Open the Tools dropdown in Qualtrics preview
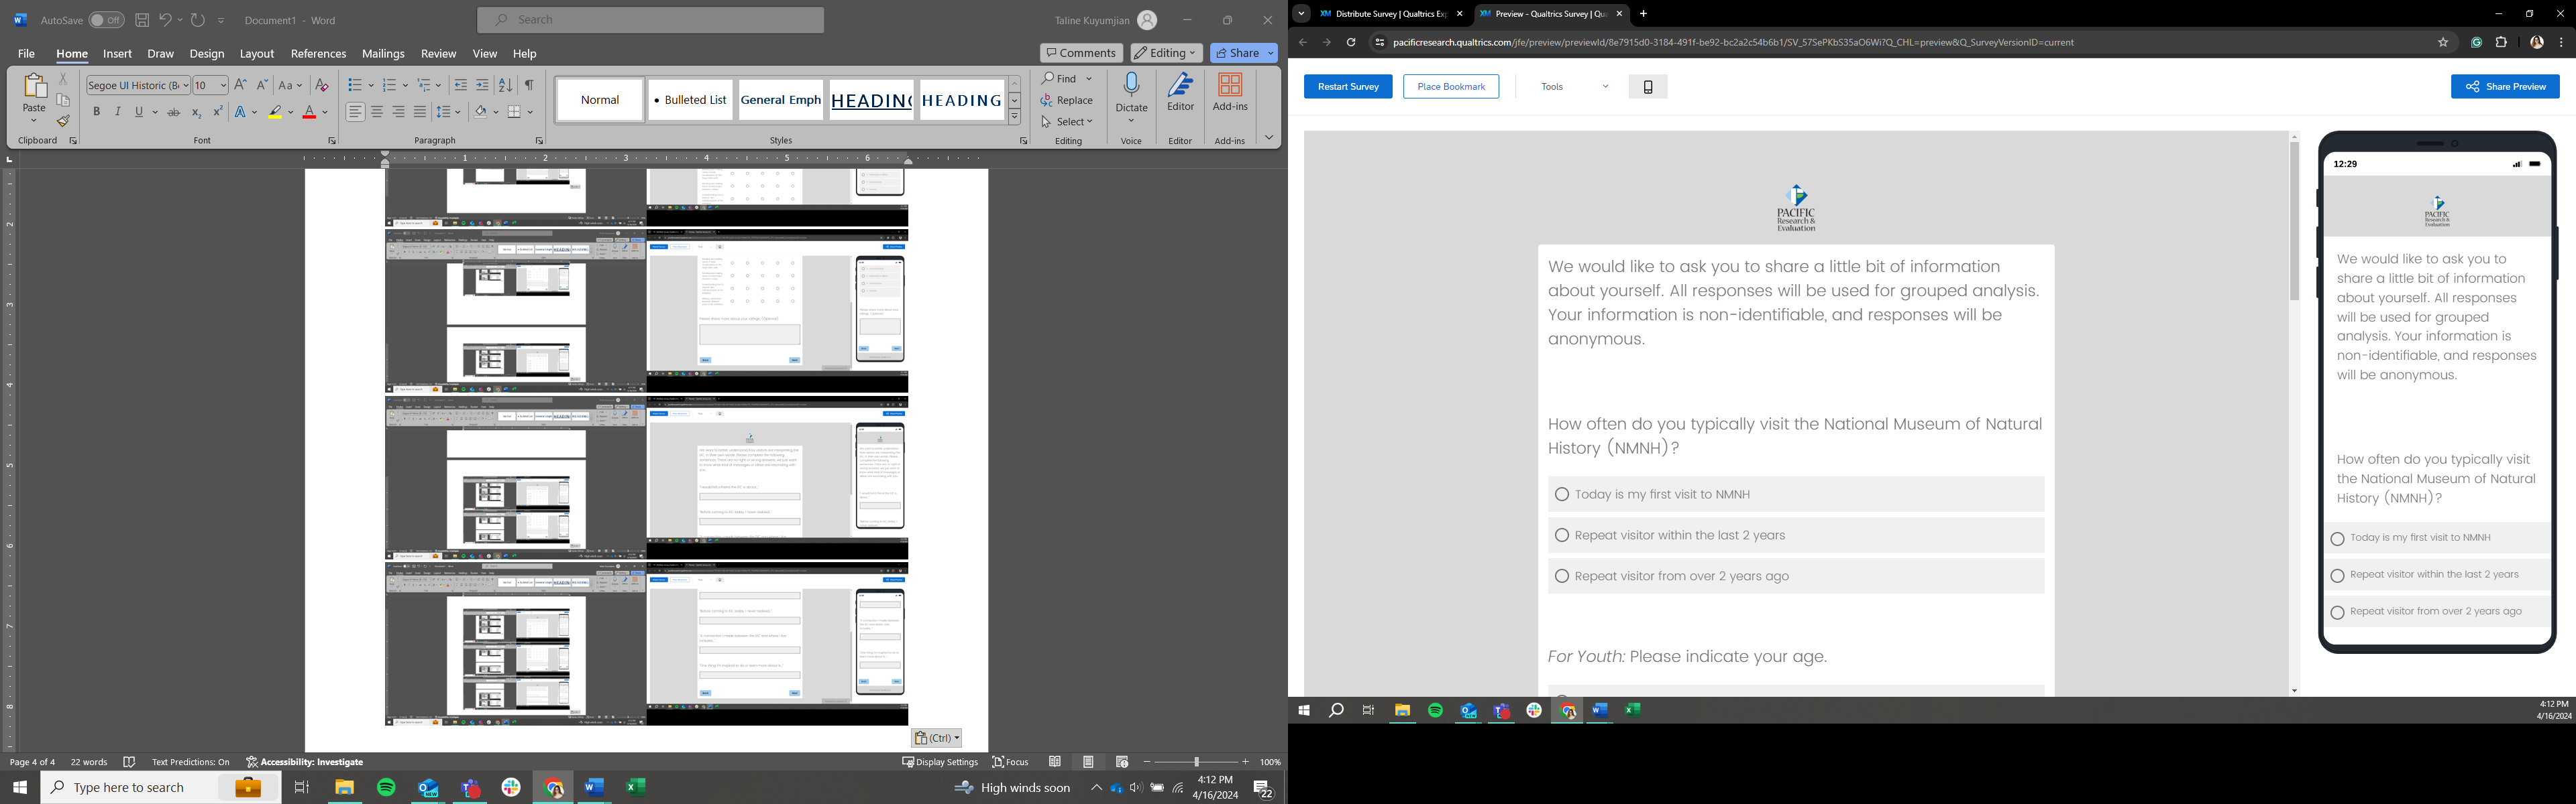Viewport: 2576px width, 804px height. click(x=1574, y=87)
